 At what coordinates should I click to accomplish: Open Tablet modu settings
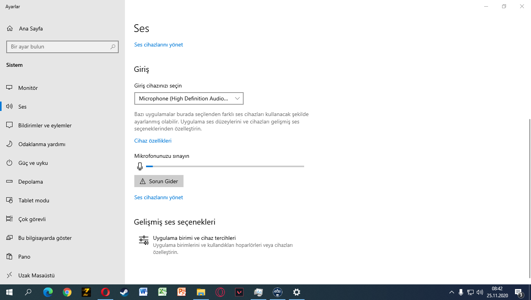[x=62, y=200]
